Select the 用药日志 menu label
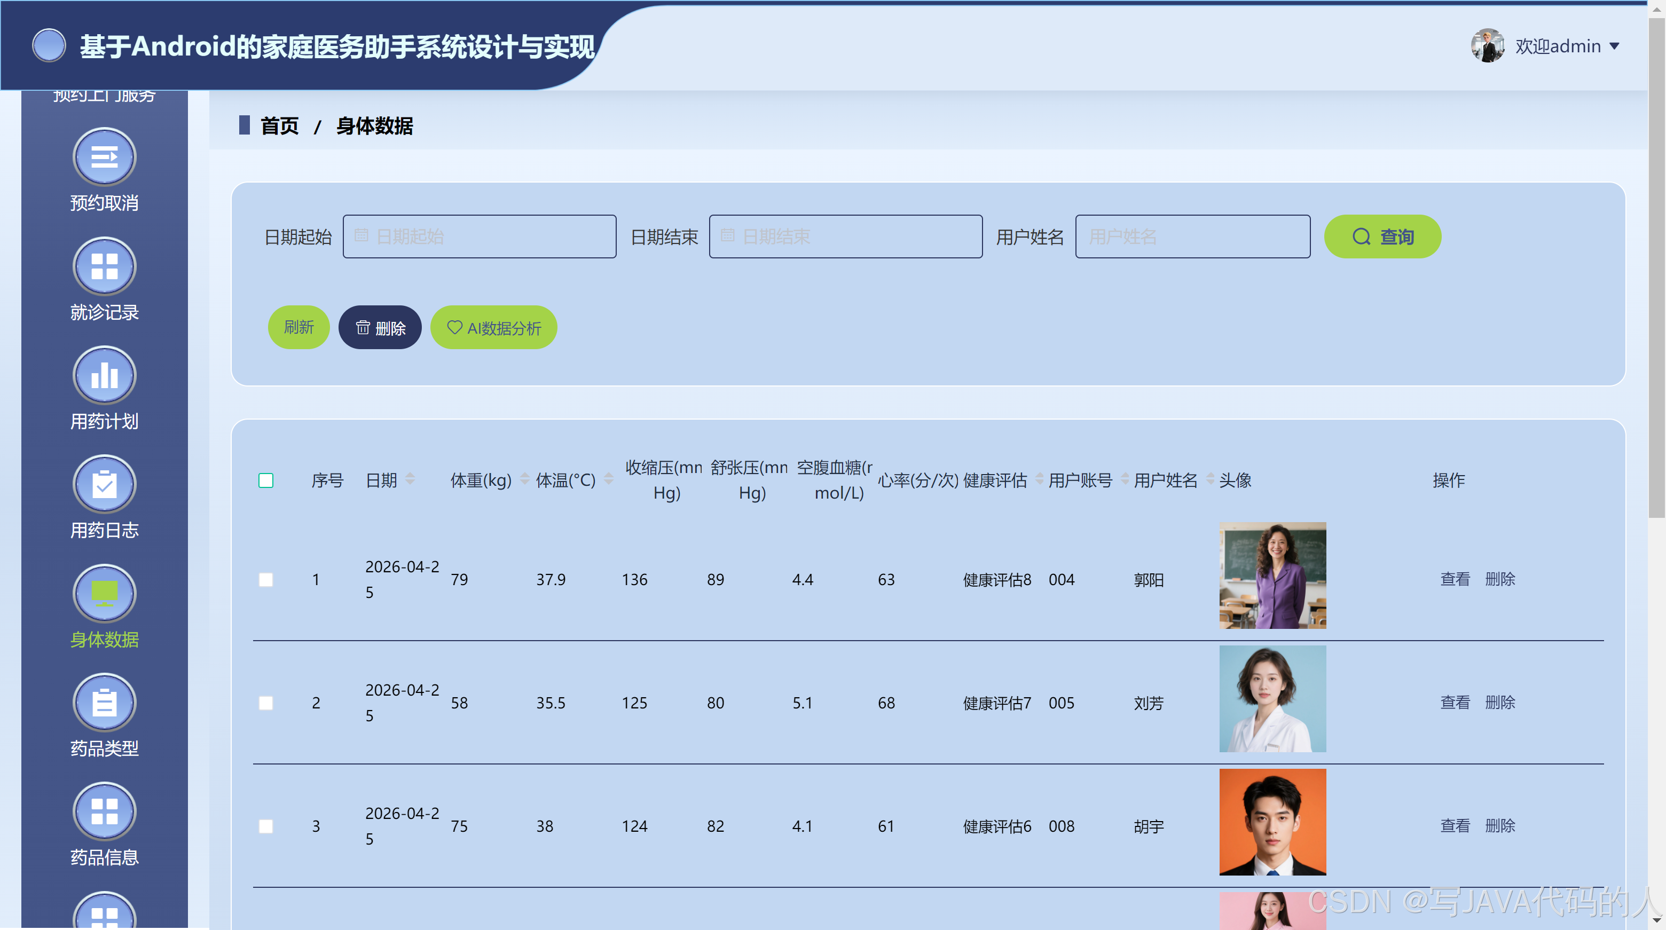 coord(104,530)
